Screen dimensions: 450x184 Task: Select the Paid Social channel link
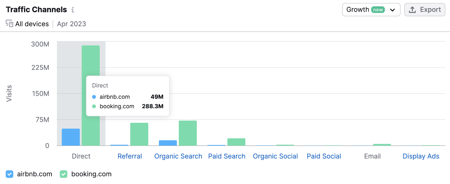point(324,156)
